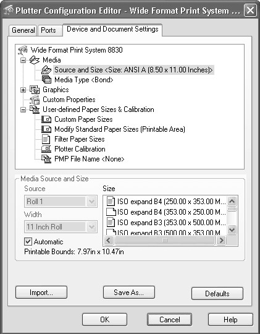Select the Filter Paper Sizes icon
The width and height of the screenshot is (260, 334).
pyautogui.click(x=46, y=139)
